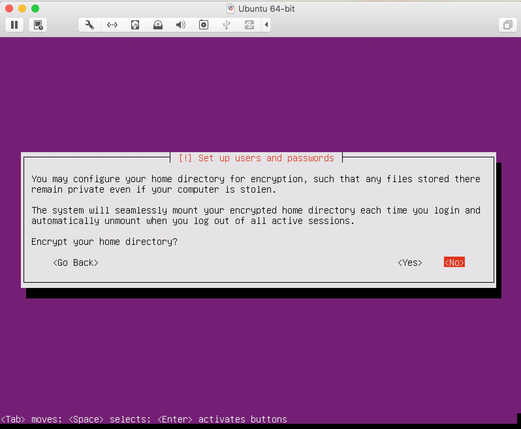The width and height of the screenshot is (521, 429).
Task: Collapse the device toolbar arrow
Action: coord(266,25)
